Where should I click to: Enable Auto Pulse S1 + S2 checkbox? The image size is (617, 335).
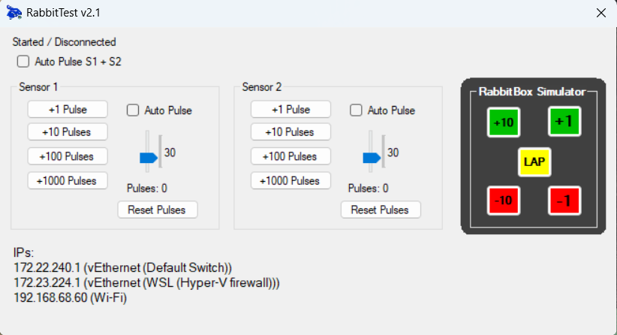click(x=23, y=62)
